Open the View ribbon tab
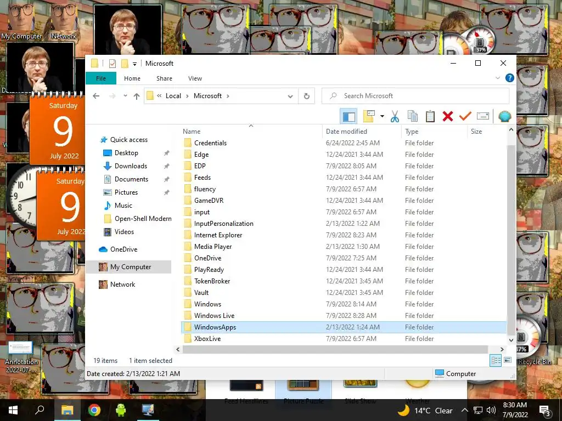562x421 pixels. [195, 78]
